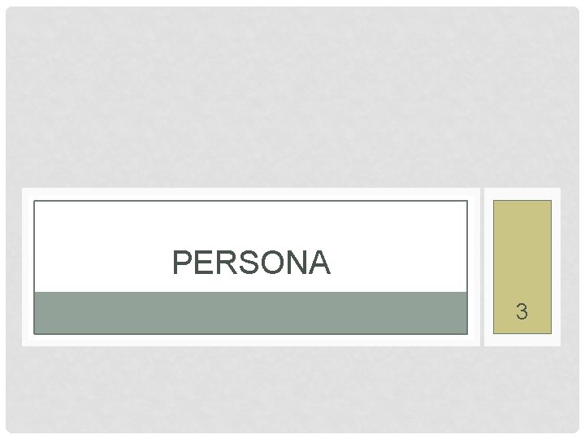Click the gray slide background below the bars
Screen dimensions: 585x439
(x=292, y=390)
